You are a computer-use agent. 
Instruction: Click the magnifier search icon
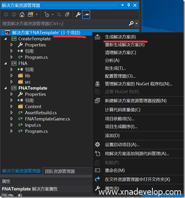[131, 23]
